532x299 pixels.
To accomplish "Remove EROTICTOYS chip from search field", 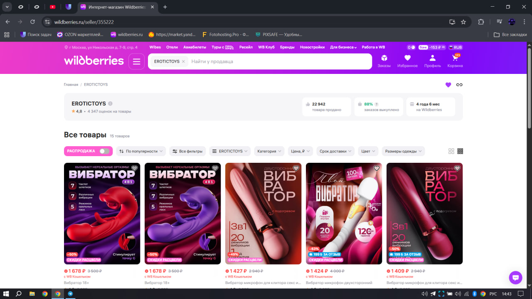I will 183,61.
